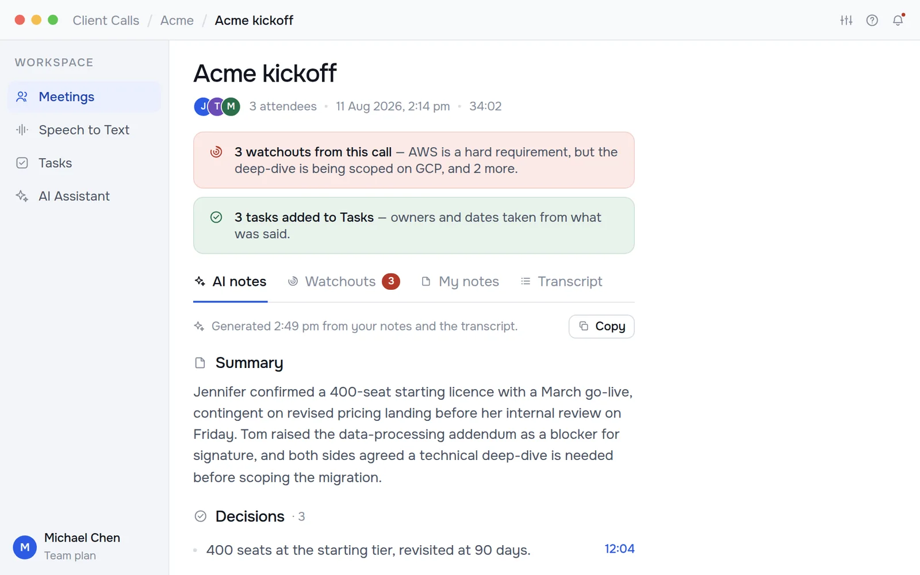Click the document icon beside Summary heading

click(x=200, y=363)
